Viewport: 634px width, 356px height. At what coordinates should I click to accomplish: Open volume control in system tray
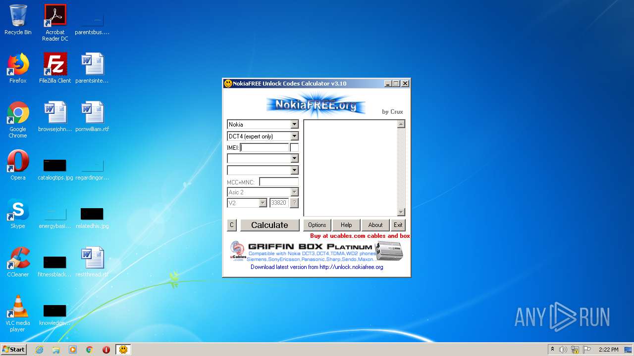coord(563,350)
